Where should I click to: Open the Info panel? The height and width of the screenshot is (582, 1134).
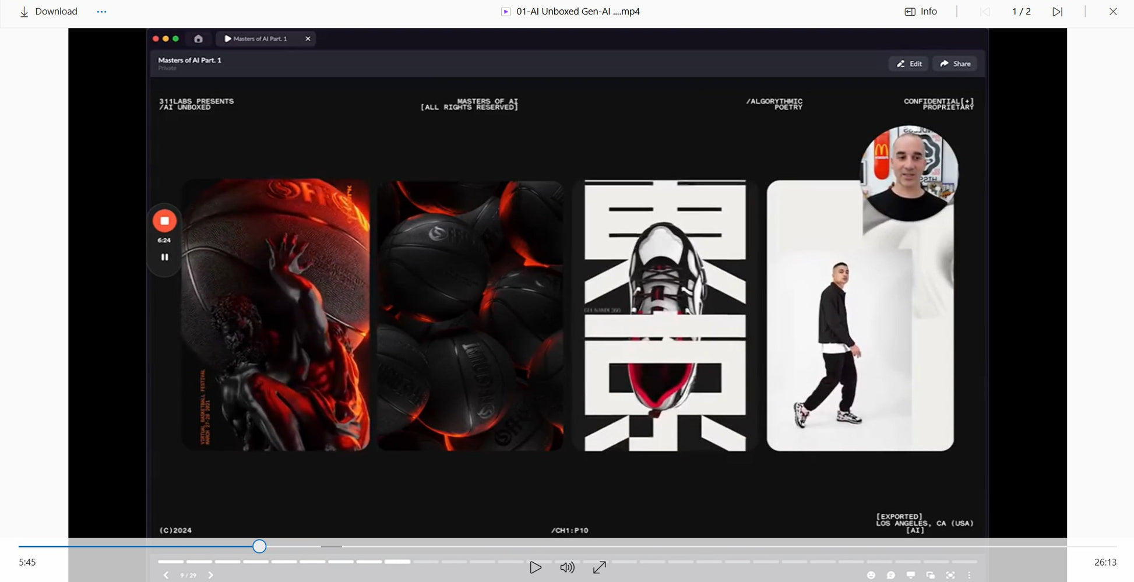point(921,12)
